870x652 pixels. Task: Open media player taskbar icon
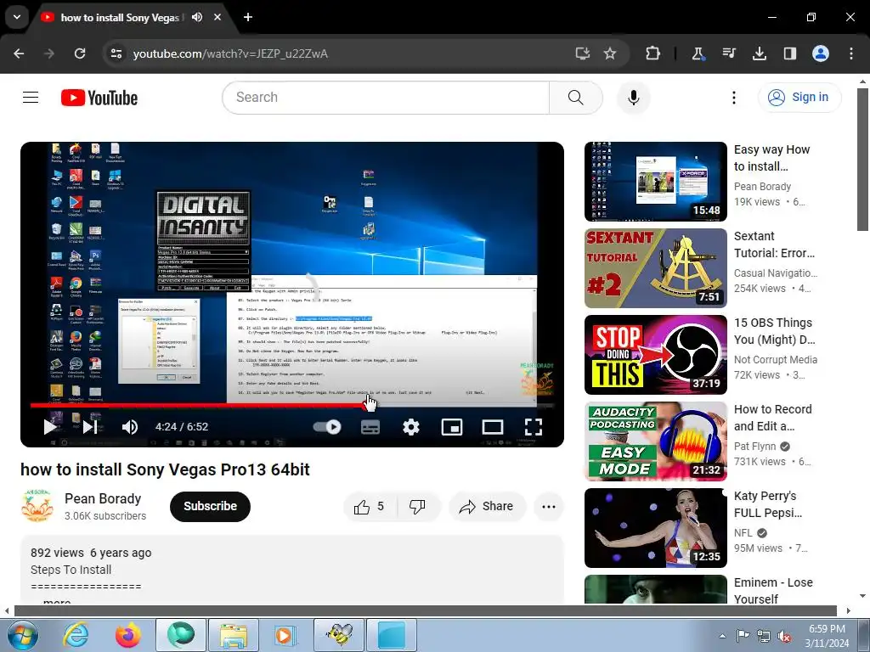285,635
